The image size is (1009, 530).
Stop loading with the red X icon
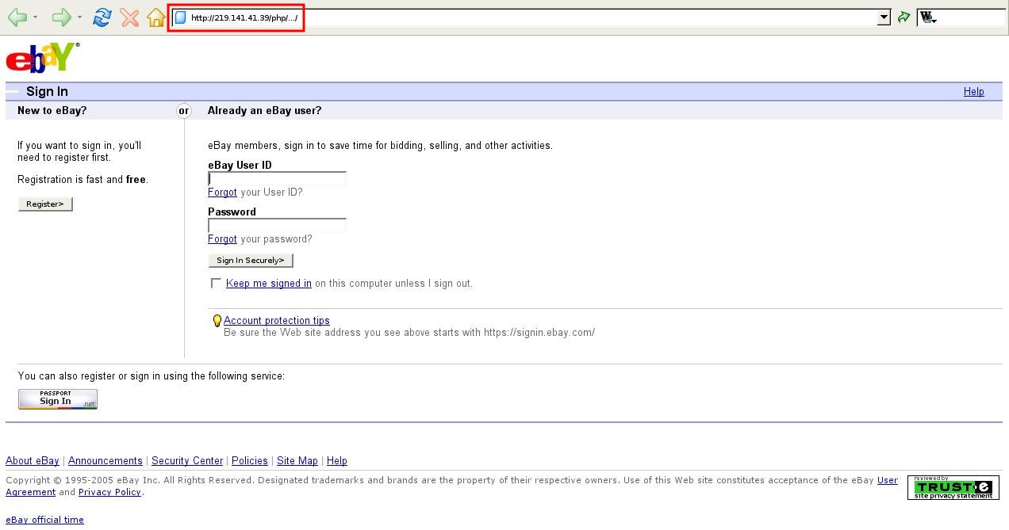coord(129,17)
